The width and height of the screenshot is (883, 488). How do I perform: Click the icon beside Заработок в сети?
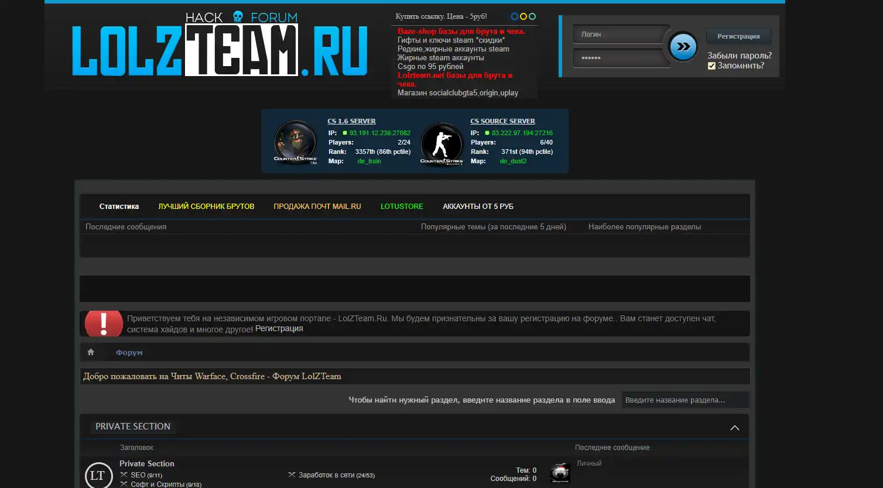point(292,475)
